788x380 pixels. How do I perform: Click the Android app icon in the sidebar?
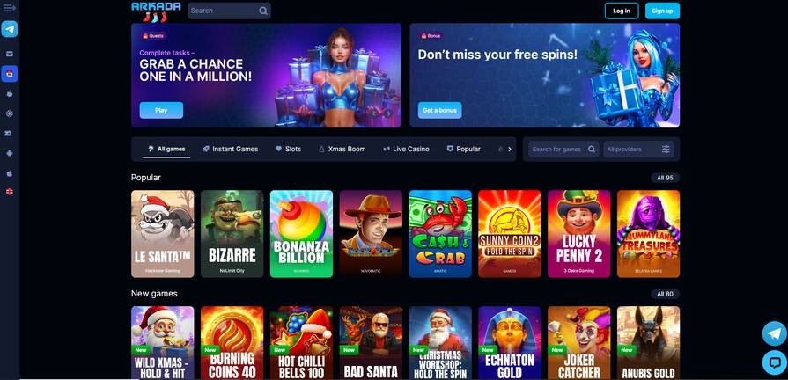[9, 153]
